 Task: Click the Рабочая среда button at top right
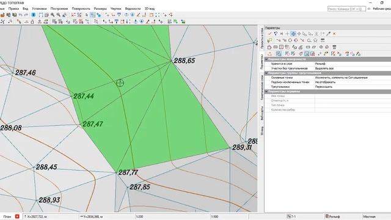(382, 9)
